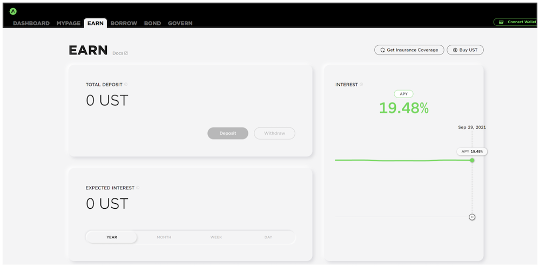The image size is (540, 268).
Task: Navigate to the GOVERN tab
Action: pyautogui.click(x=180, y=23)
